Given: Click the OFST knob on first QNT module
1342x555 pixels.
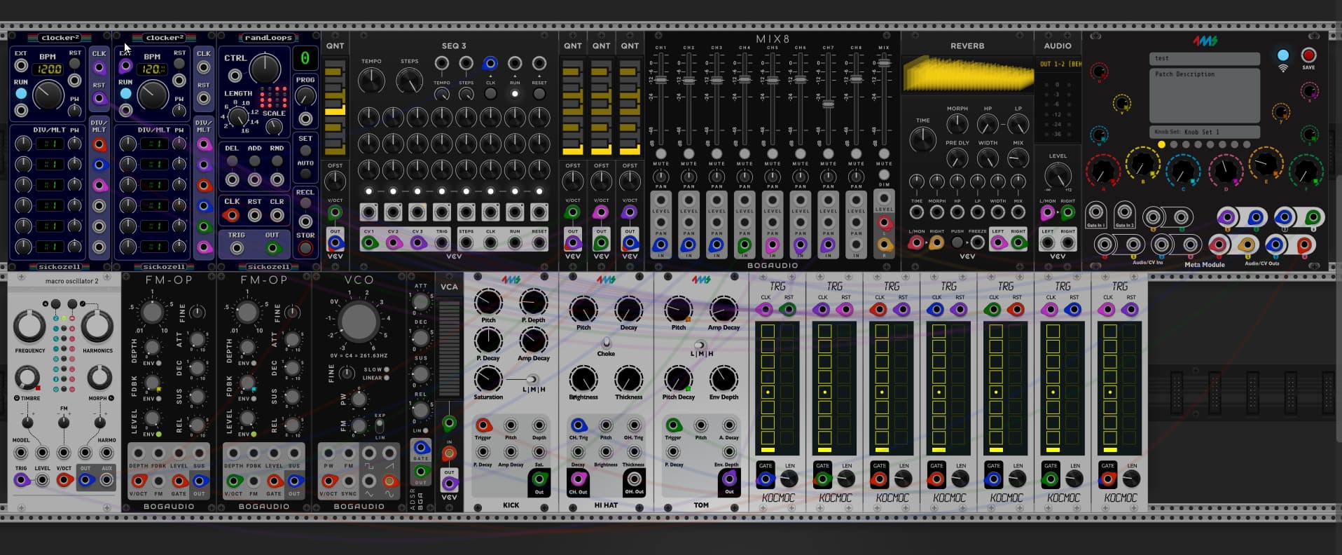Looking at the screenshot, I should point(335,181).
